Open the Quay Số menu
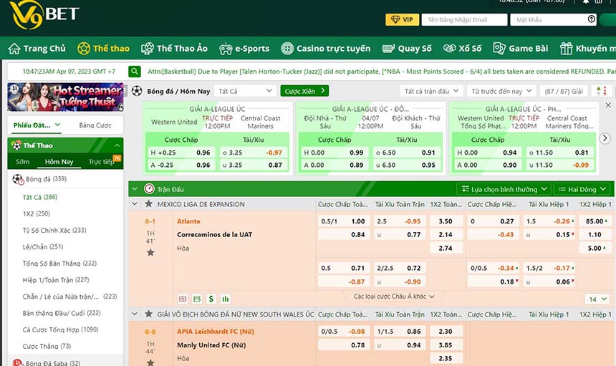 [407, 48]
